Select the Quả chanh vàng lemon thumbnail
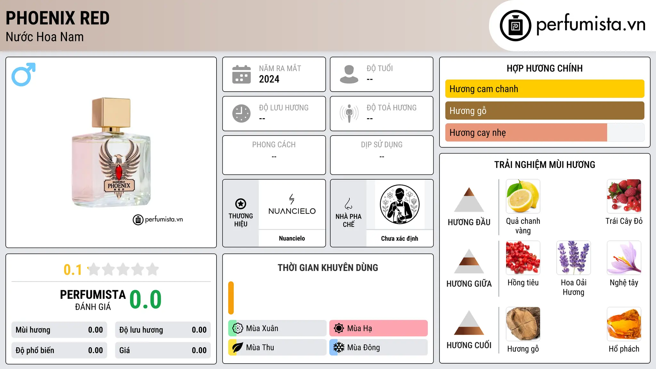This screenshot has width=656, height=369. click(523, 196)
